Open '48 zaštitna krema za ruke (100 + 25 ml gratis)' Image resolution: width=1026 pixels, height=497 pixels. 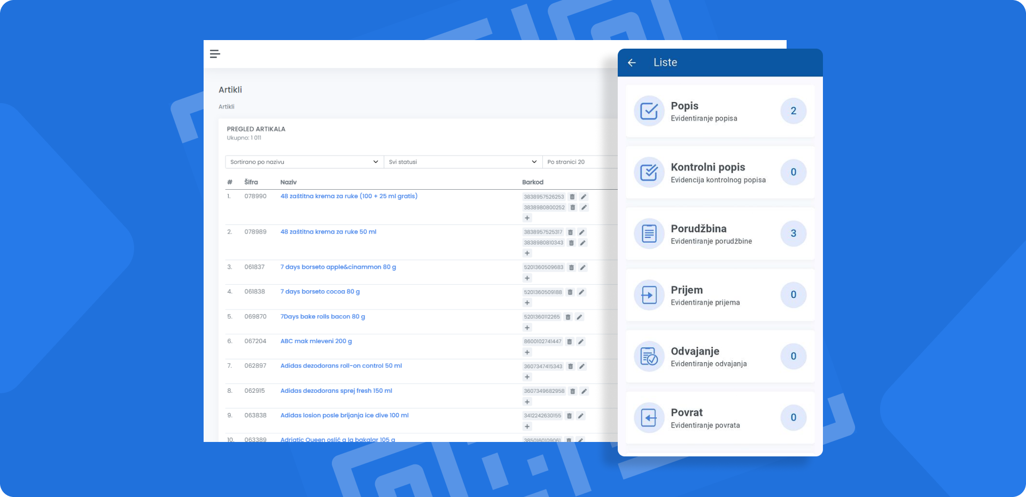(349, 197)
